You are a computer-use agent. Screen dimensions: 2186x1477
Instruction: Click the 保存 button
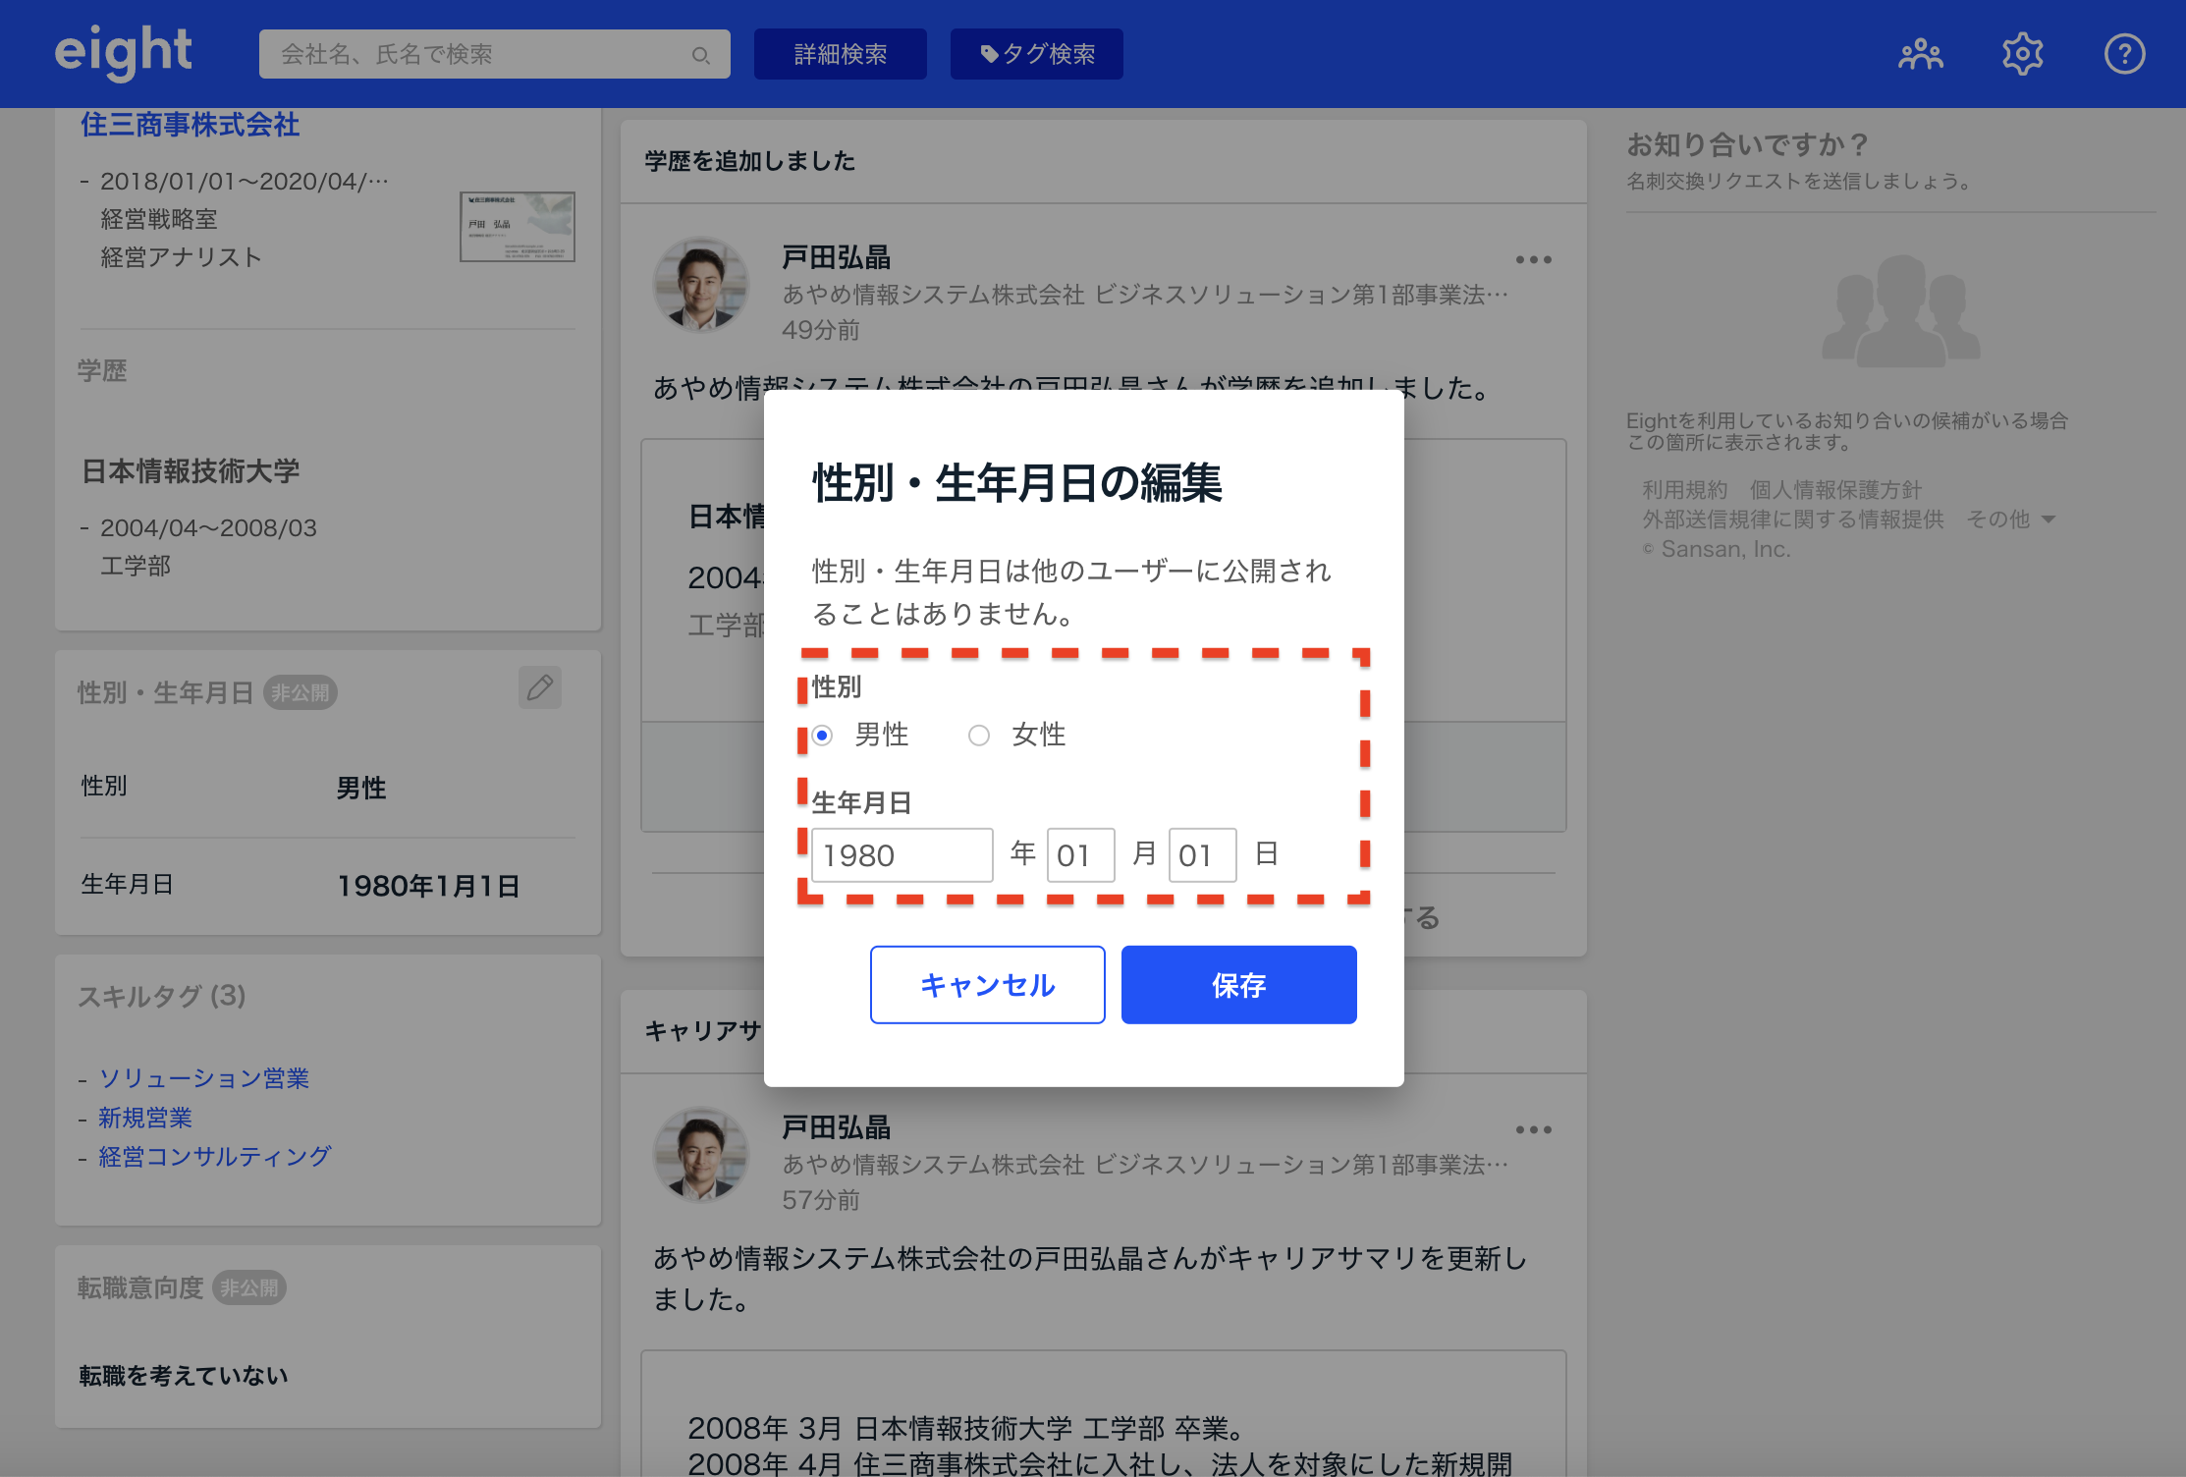[1238, 984]
